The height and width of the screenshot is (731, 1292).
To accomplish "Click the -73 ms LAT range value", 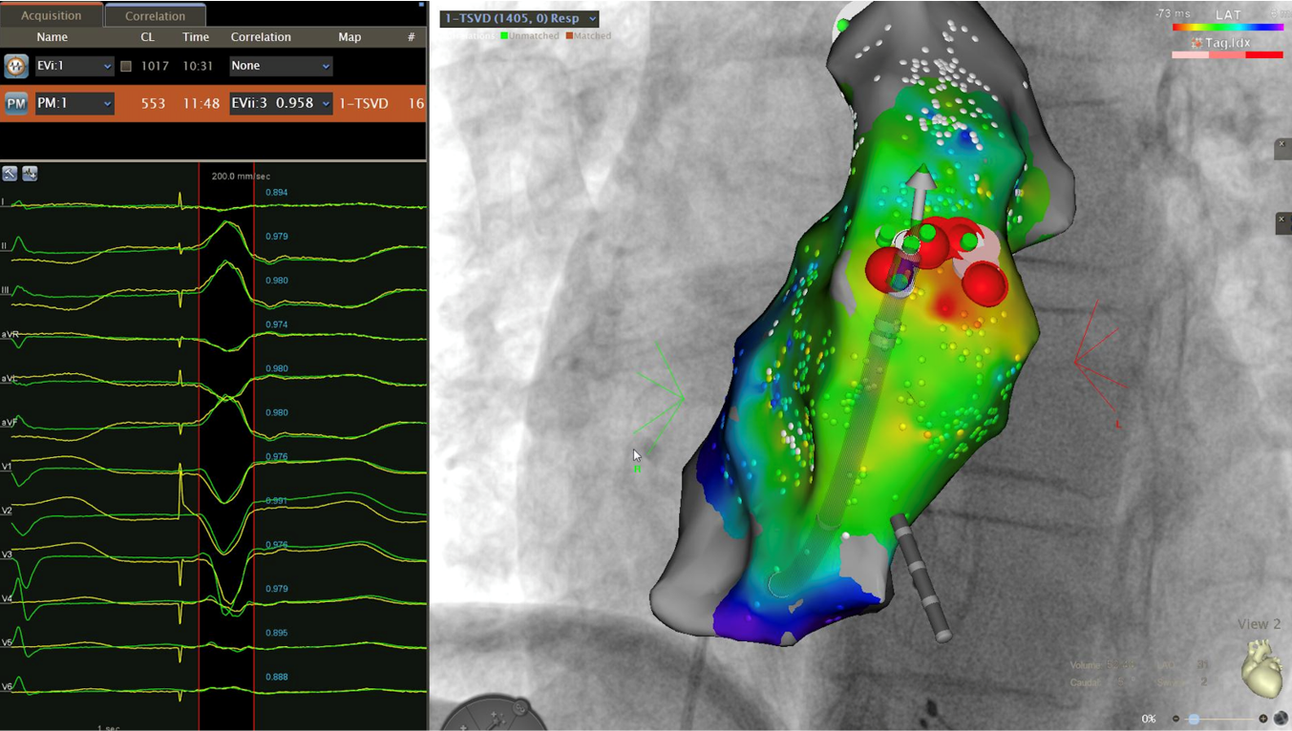I will (x=1173, y=14).
